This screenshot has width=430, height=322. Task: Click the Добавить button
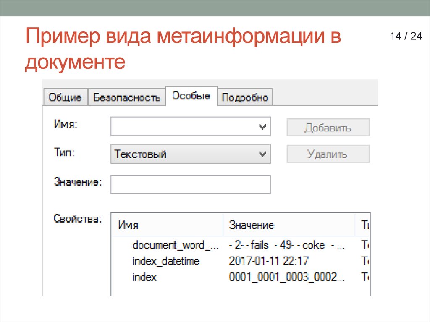pyautogui.click(x=328, y=128)
